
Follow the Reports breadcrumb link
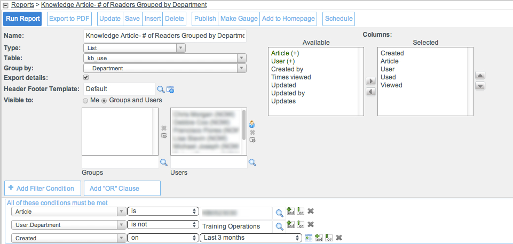(x=22, y=5)
